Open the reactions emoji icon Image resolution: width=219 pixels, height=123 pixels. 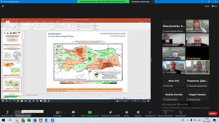coord(138,112)
